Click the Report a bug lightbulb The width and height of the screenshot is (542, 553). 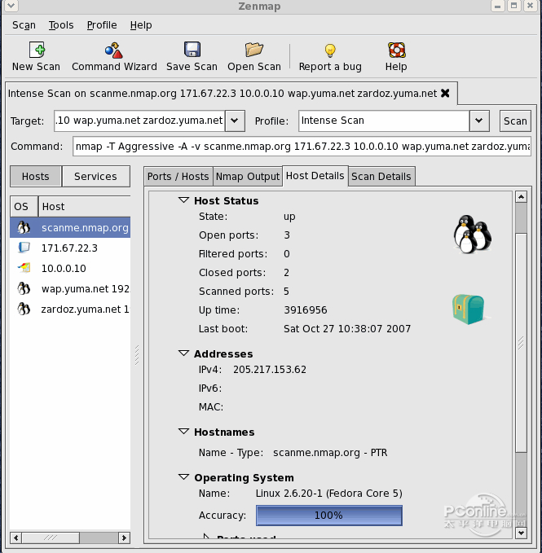coord(330,50)
